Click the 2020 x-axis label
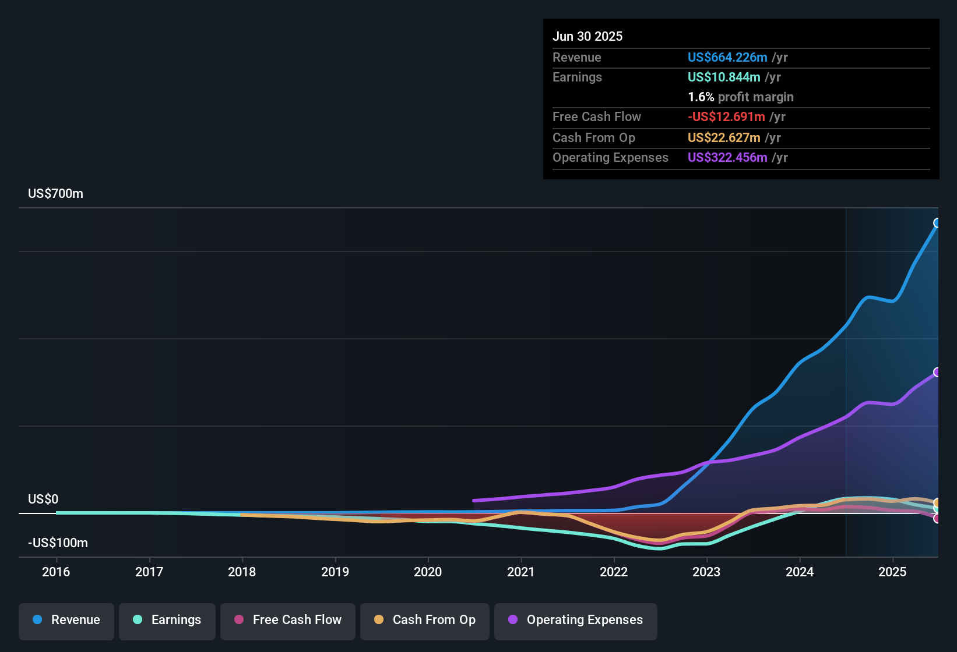957x652 pixels. click(428, 572)
